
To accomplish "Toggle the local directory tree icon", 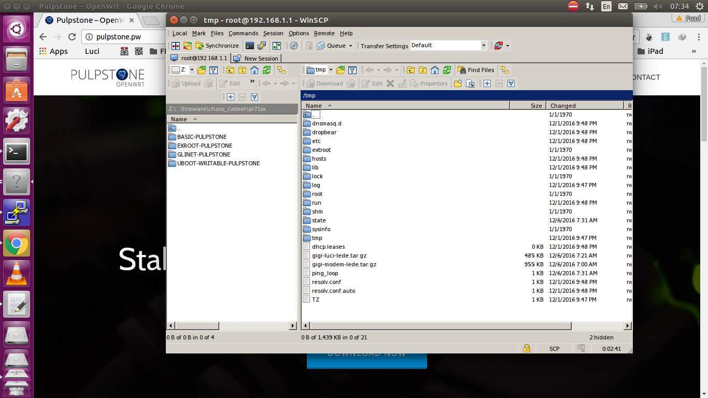I will pyautogui.click(x=281, y=70).
